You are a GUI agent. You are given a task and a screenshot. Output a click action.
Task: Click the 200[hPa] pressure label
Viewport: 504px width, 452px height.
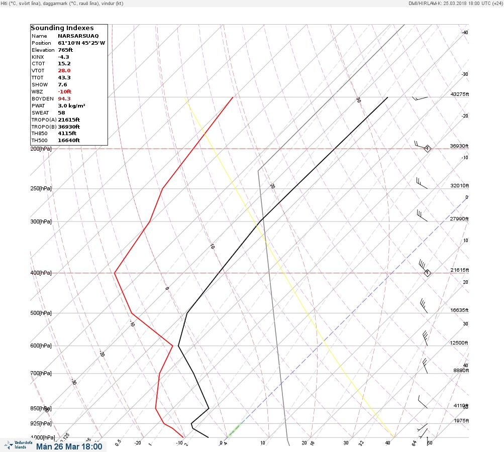click(x=41, y=149)
